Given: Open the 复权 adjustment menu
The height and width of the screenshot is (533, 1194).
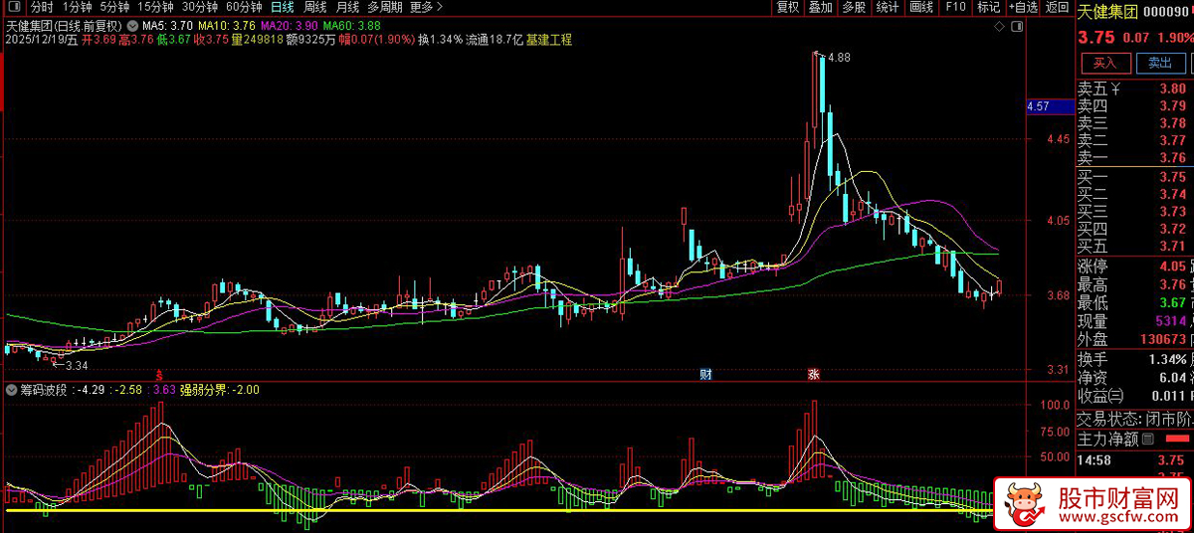Looking at the screenshot, I should (788, 7).
